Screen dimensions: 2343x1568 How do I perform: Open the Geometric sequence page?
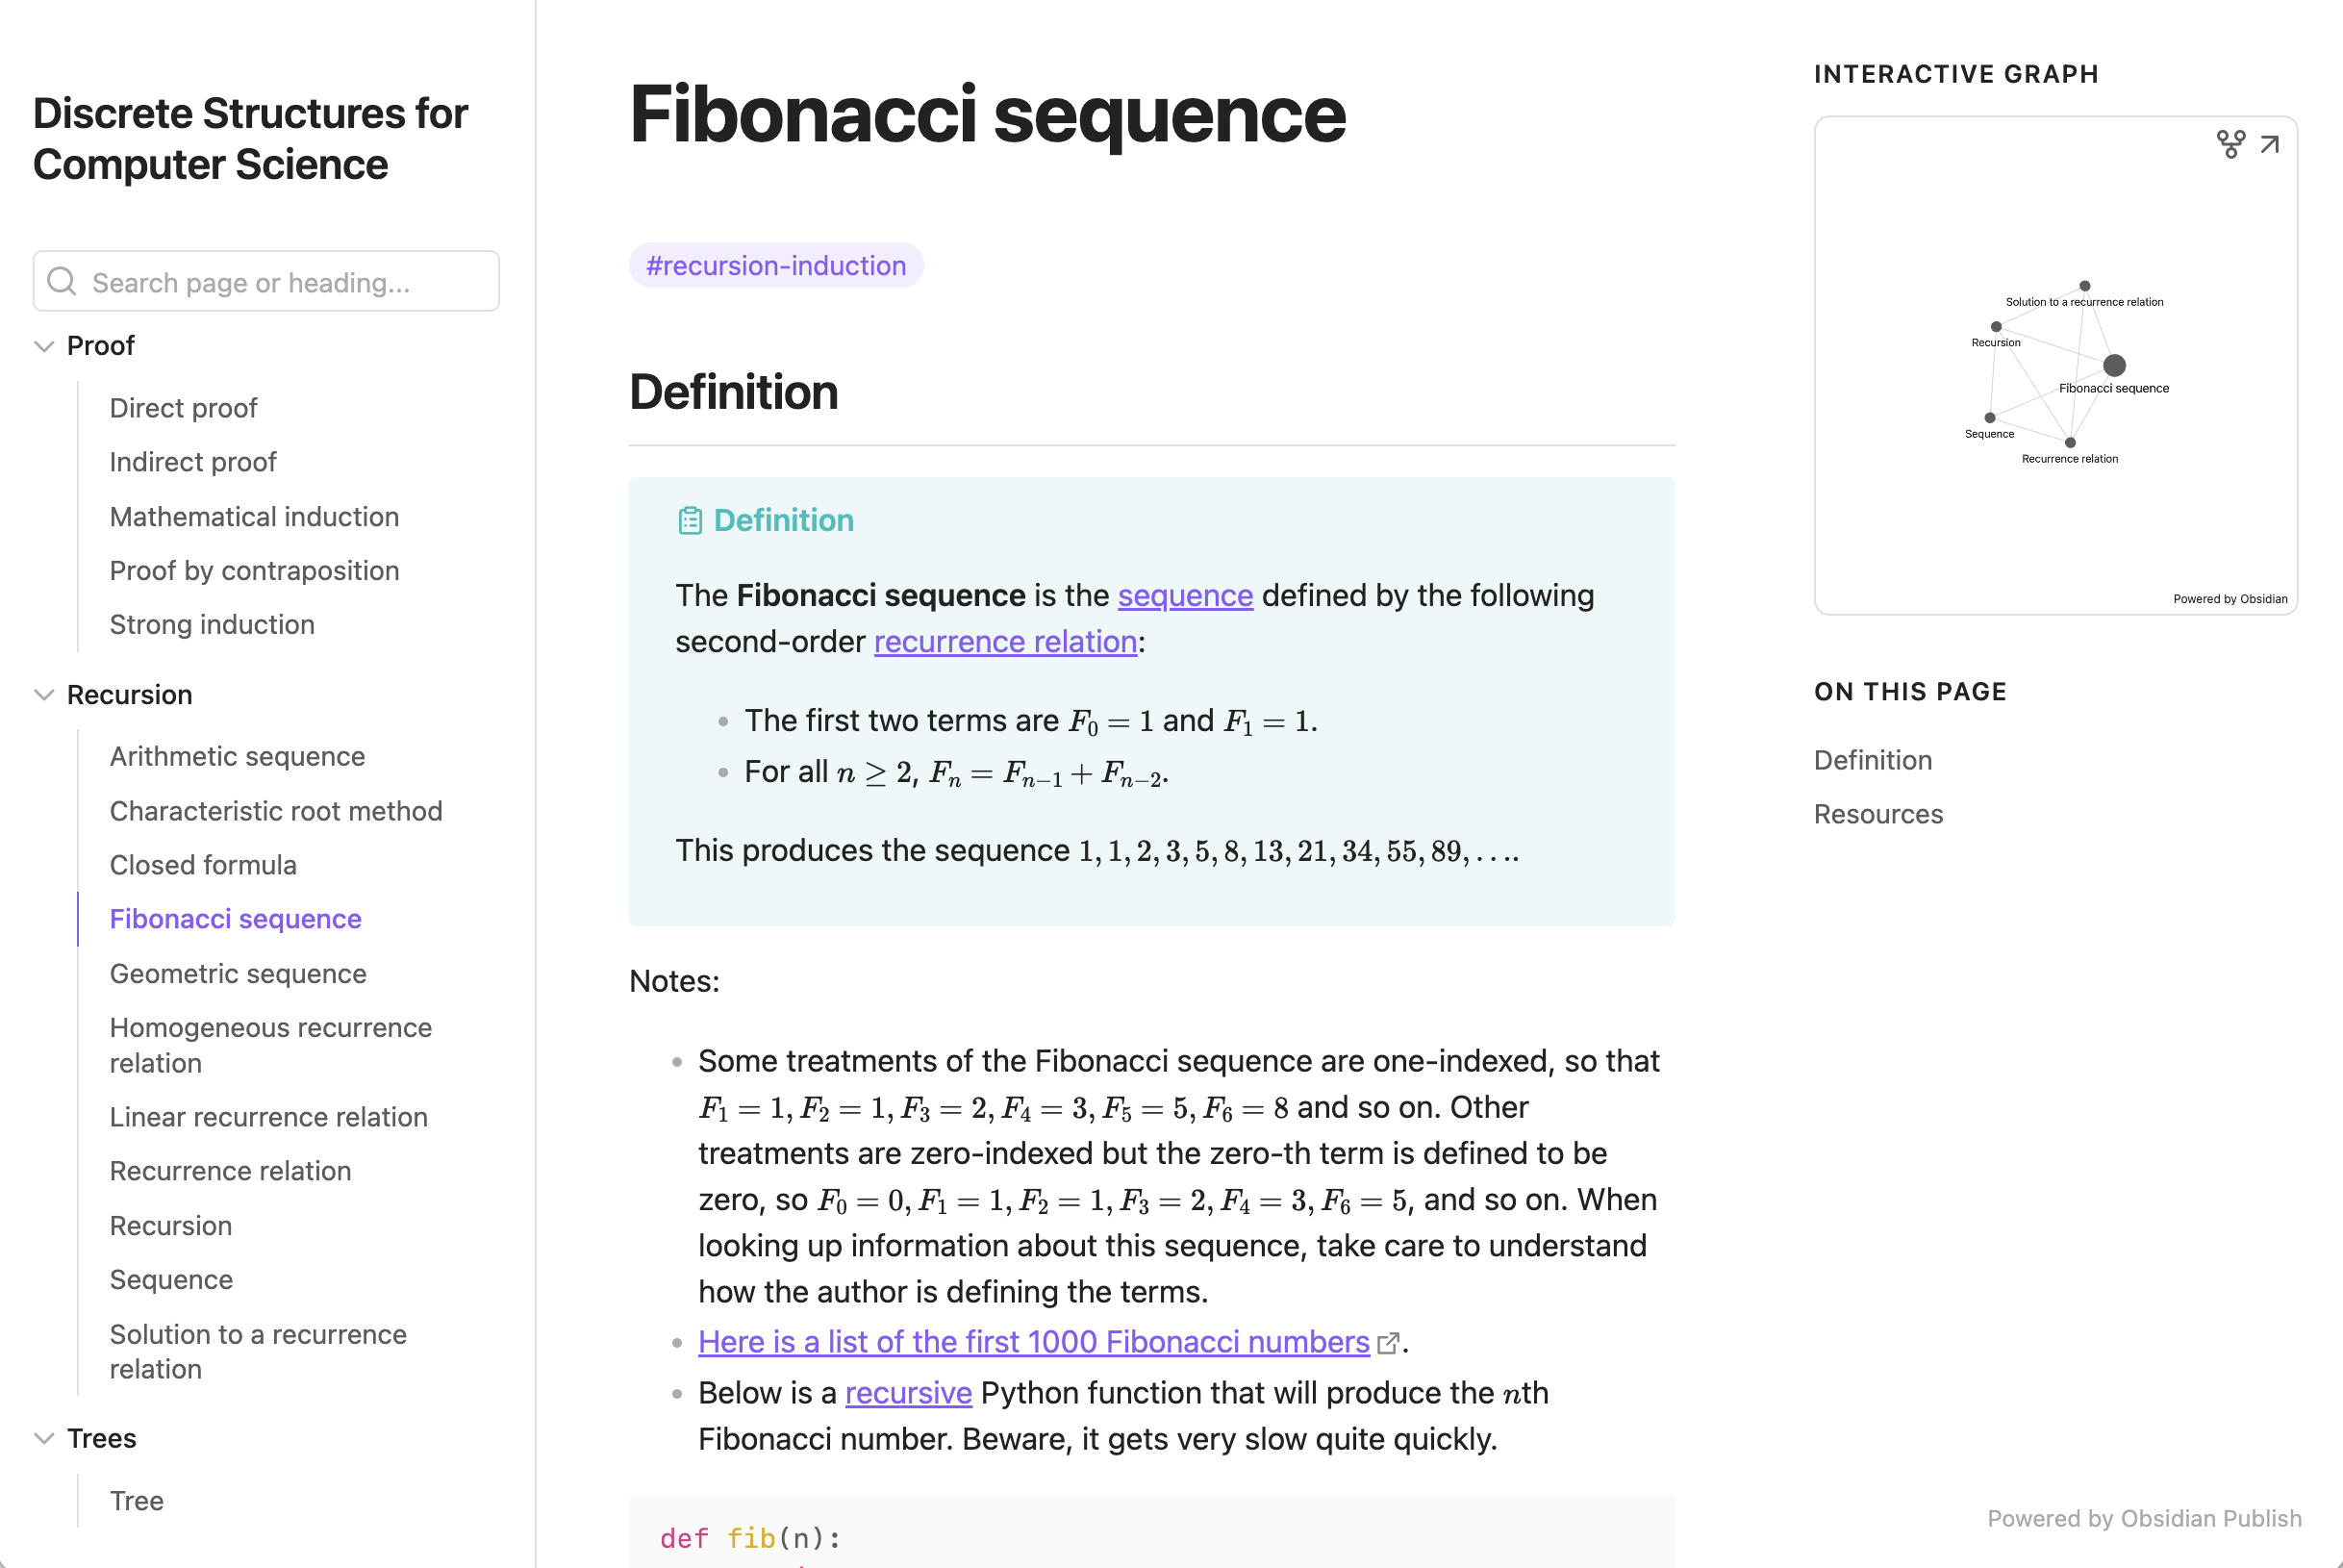point(238,974)
